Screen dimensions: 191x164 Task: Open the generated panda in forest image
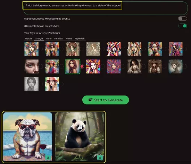coord(80,137)
